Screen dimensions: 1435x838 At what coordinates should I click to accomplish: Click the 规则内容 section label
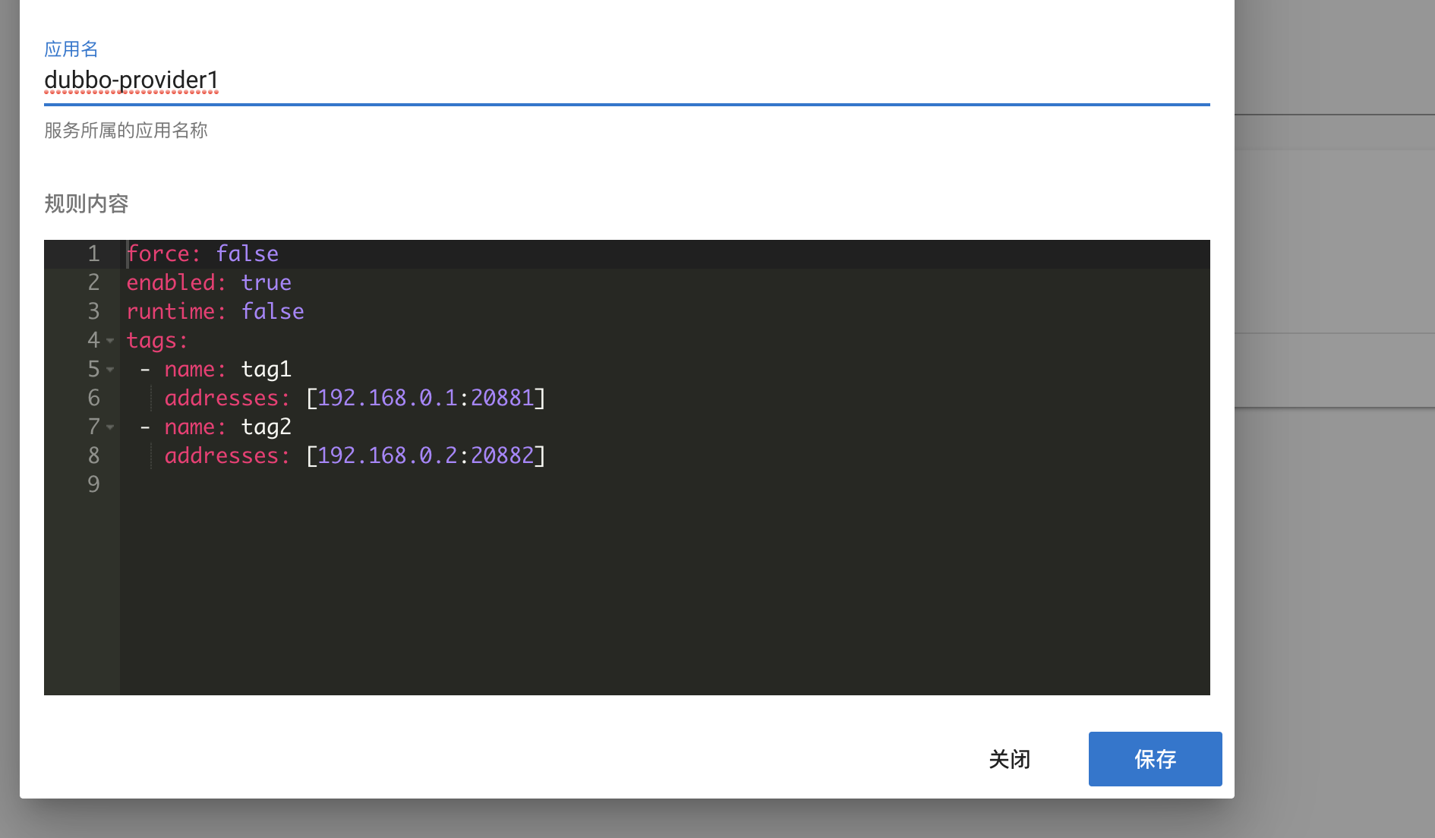point(86,204)
